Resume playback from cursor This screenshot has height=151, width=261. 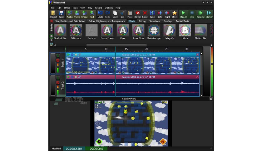pyautogui.click(x=200, y=14)
